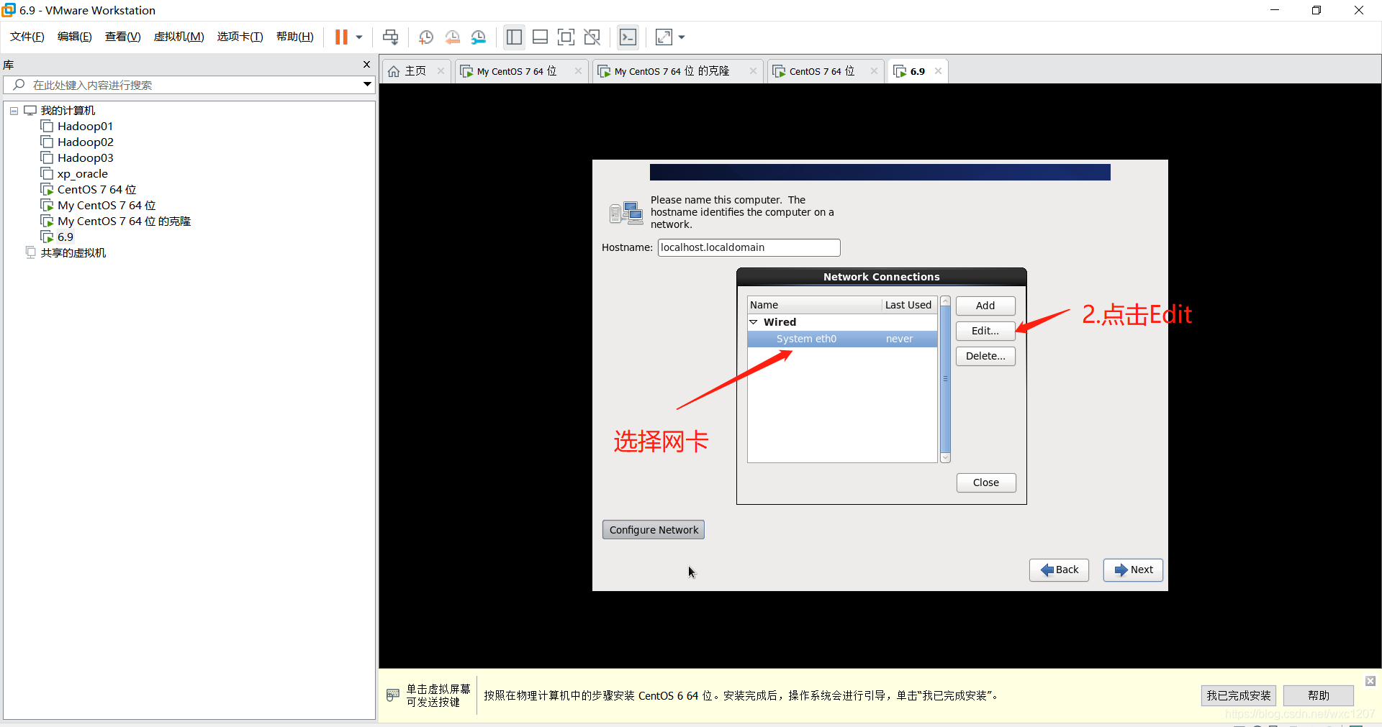Collapse the Wired connections group

(x=754, y=322)
